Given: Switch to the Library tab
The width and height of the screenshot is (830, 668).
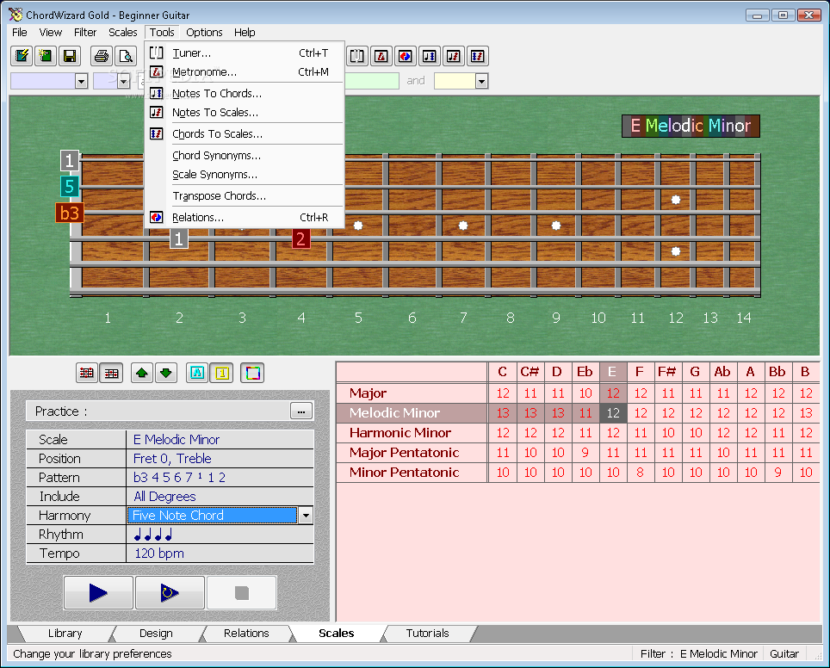Looking at the screenshot, I should [65, 633].
